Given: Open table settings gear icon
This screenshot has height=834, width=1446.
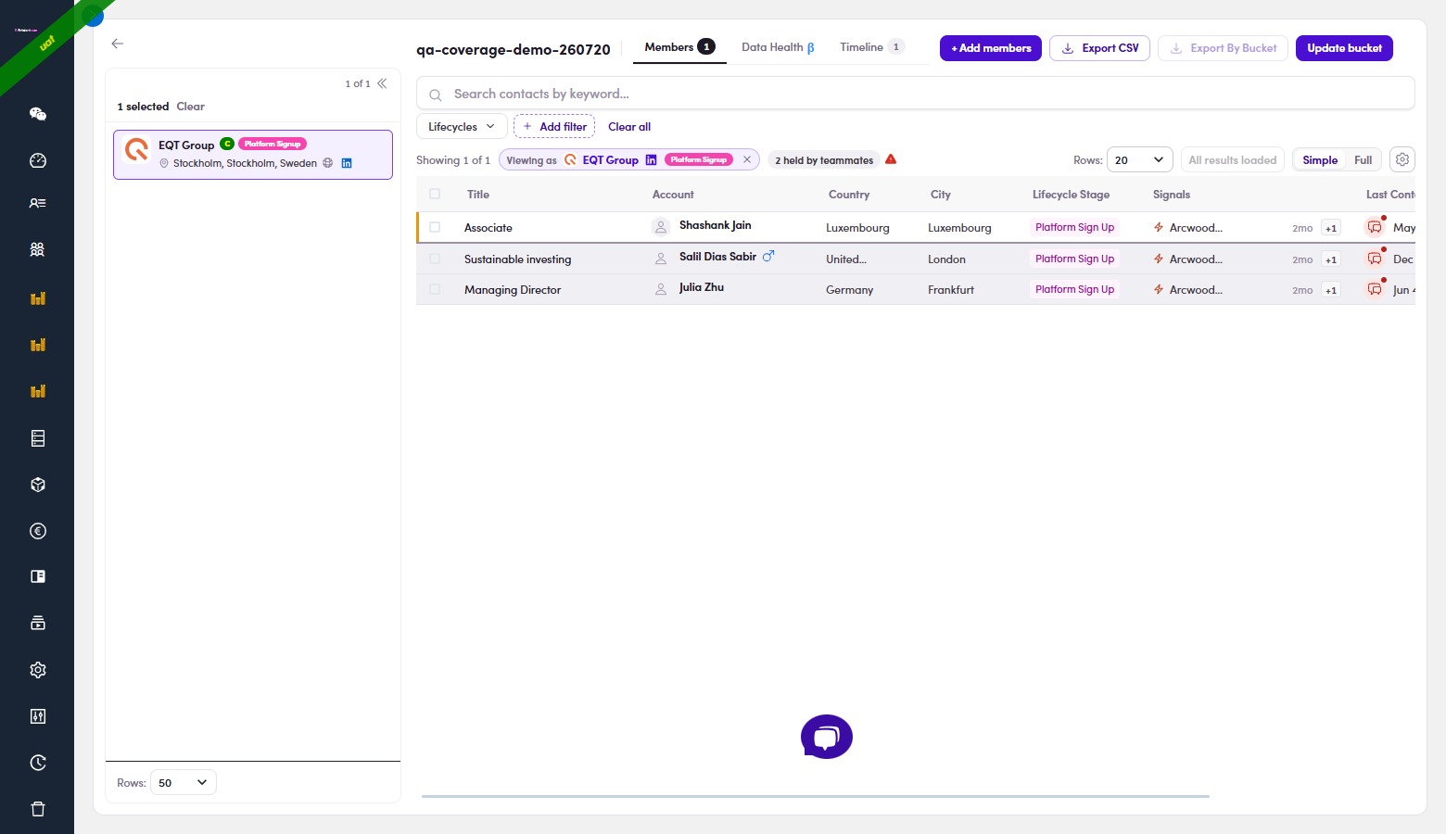Looking at the screenshot, I should click(1402, 159).
